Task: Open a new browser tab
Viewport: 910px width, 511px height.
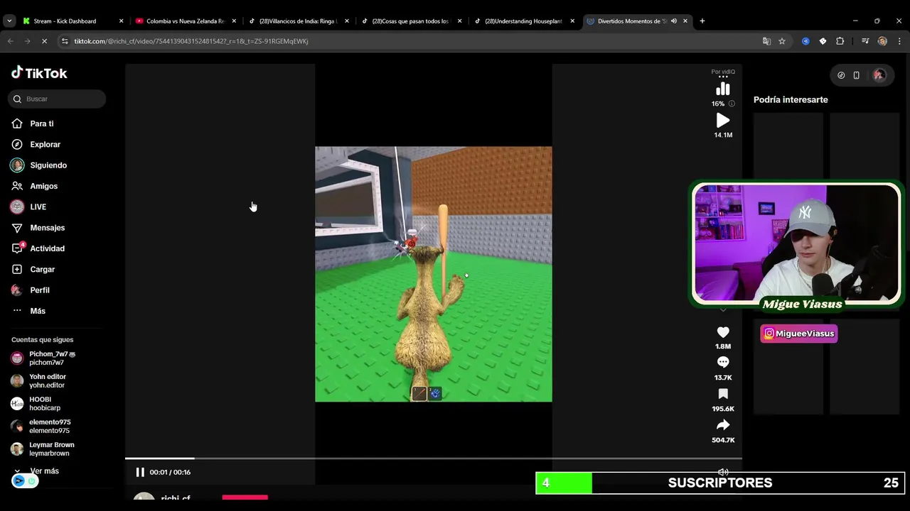Action: coord(702,21)
